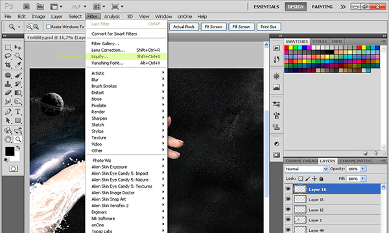
Task: Open the Normal blend mode dropdown
Action: 307,169
